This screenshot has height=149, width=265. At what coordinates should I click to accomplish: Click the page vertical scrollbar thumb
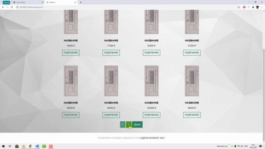click(x=264, y=95)
